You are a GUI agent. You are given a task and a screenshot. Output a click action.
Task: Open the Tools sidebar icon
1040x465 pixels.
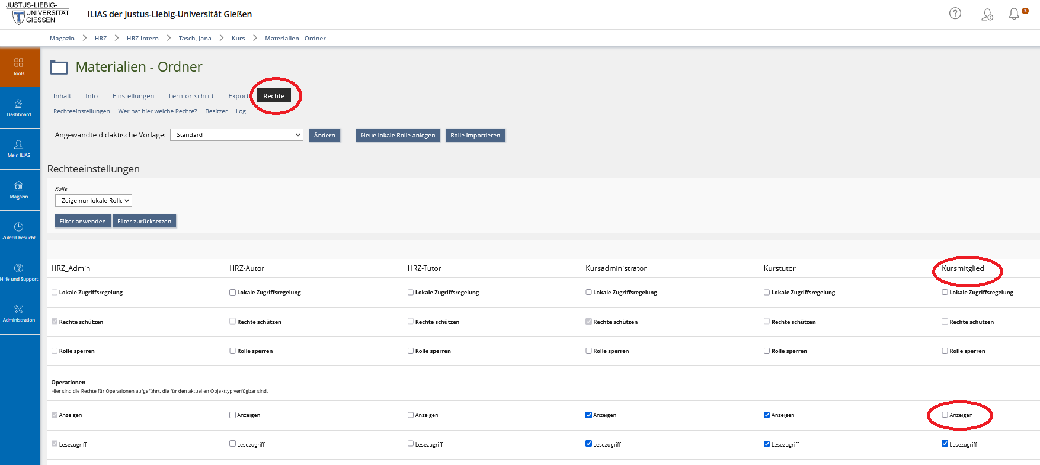[19, 67]
